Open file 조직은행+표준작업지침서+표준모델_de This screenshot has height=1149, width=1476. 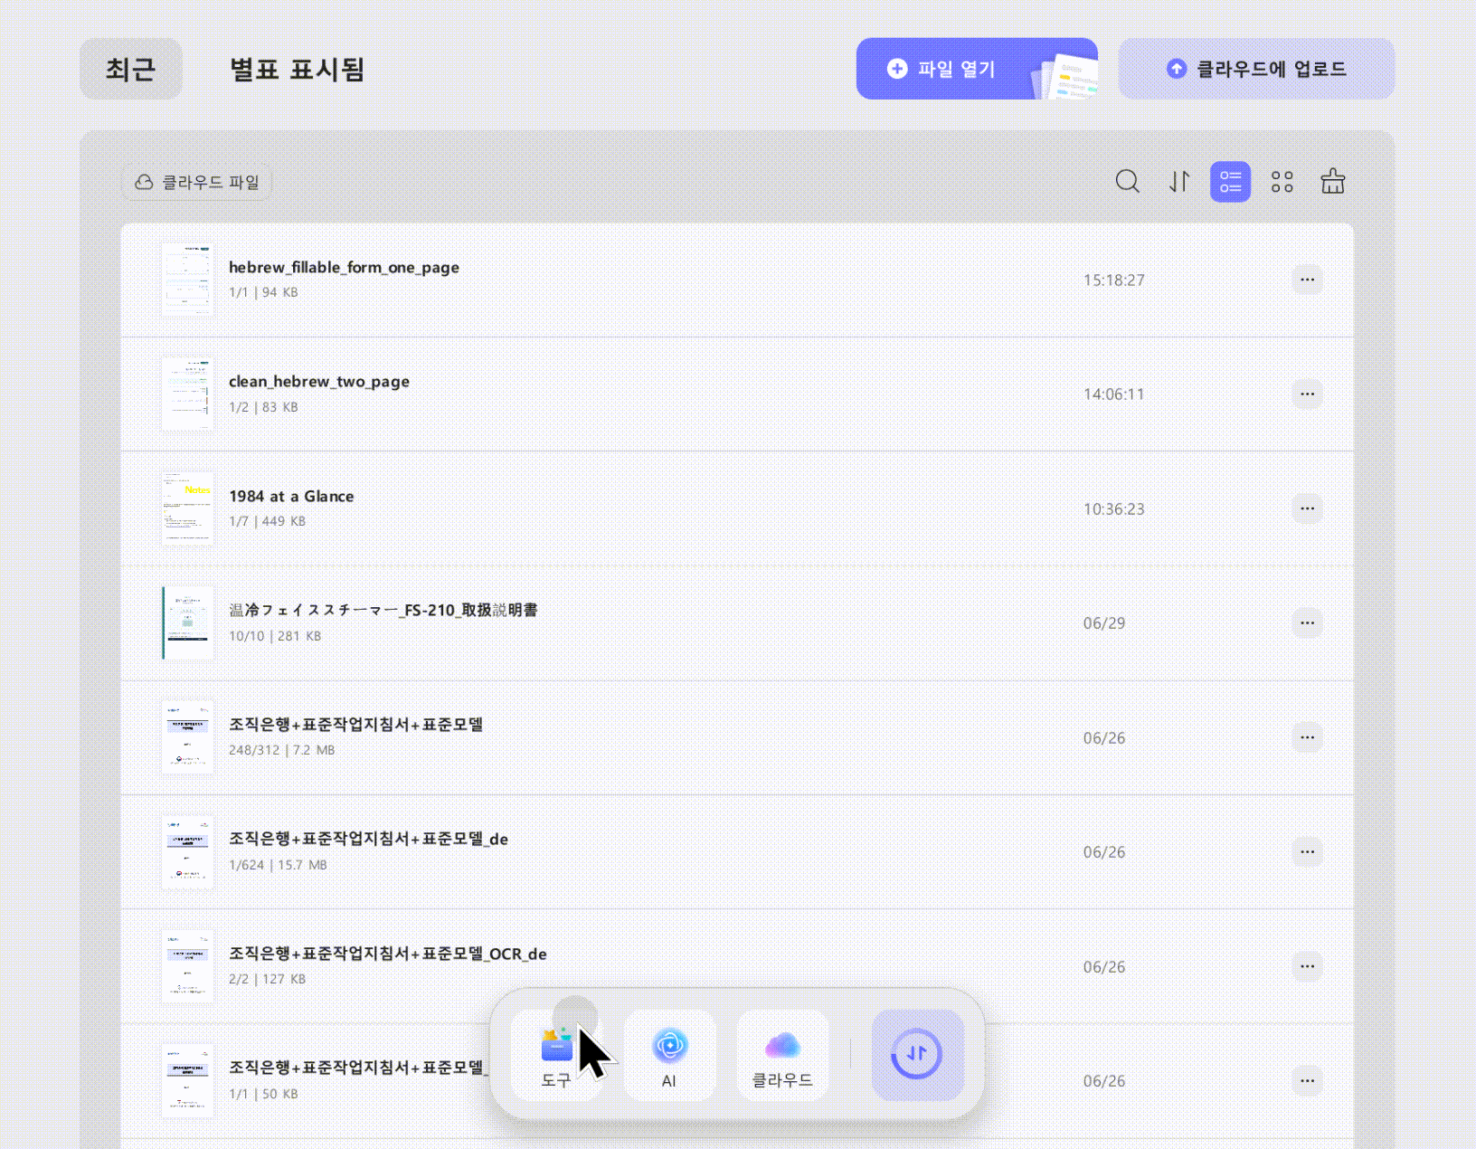(x=368, y=839)
